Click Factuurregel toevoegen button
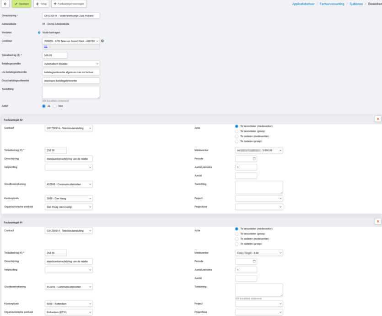 pyautogui.click(x=69, y=4)
